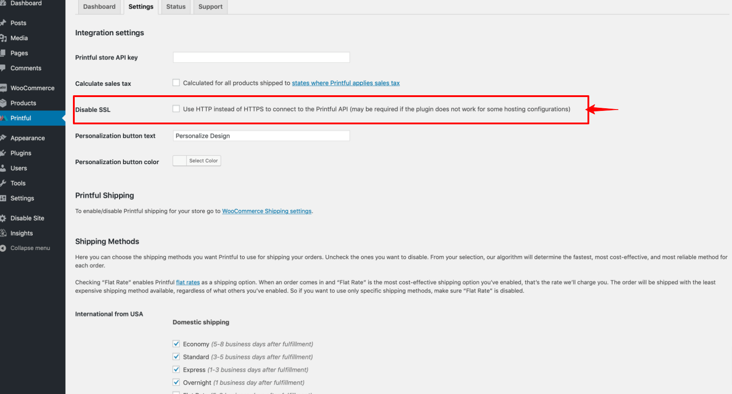The image size is (732, 394).
Task: Click the Plugins plug icon
Action: (x=3, y=153)
